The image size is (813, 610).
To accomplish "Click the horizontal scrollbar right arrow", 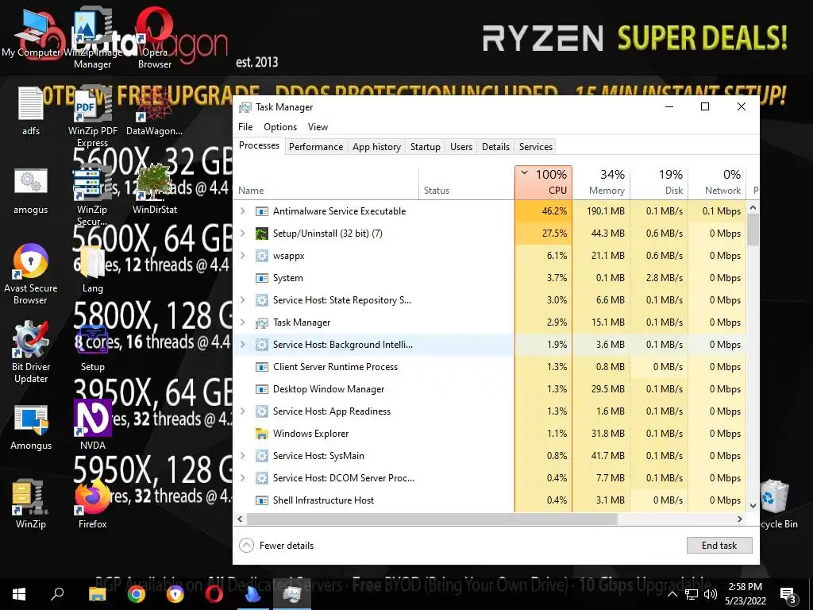I will coord(740,519).
